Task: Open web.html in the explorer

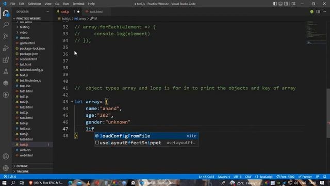Action: click(x=26, y=155)
